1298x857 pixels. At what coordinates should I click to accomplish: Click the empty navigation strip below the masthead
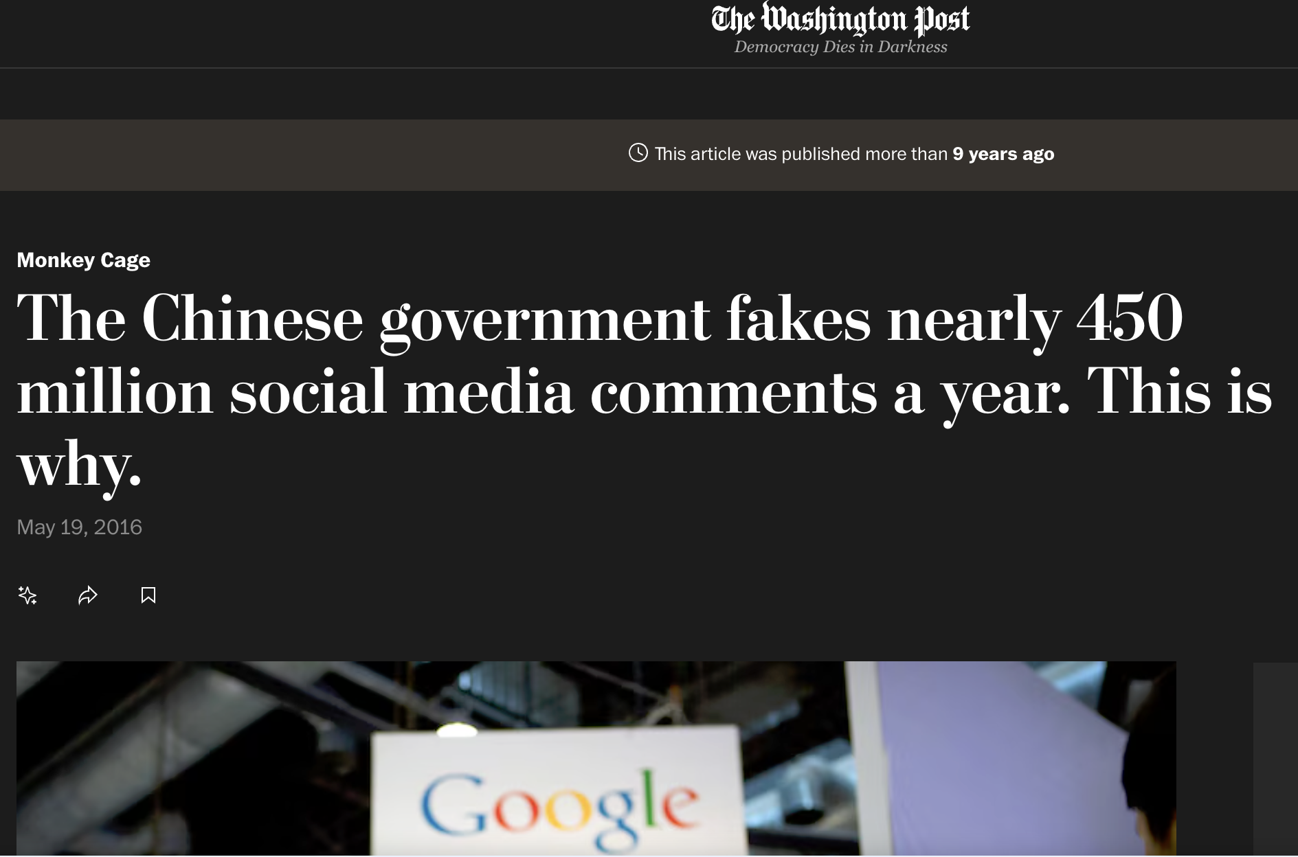point(649,94)
